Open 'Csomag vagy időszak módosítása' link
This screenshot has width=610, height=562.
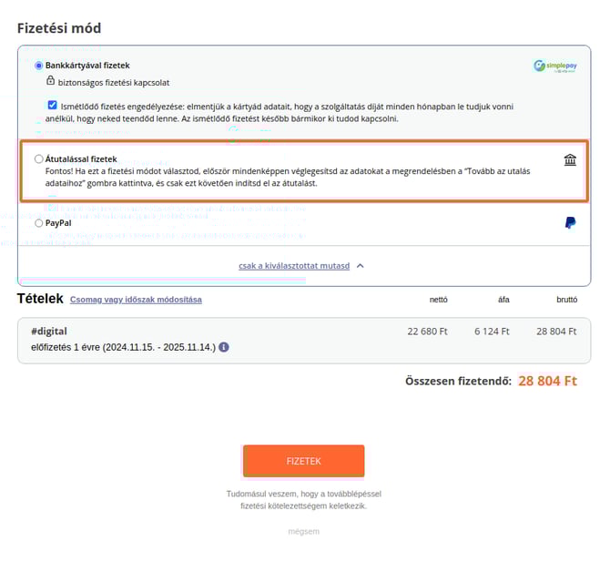136,300
